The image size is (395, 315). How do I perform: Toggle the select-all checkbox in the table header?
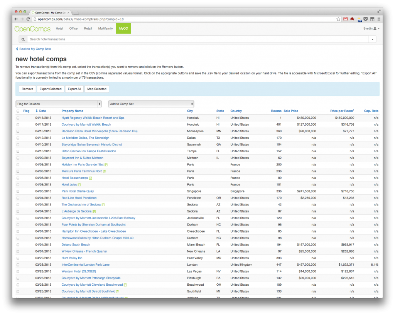click(18, 111)
